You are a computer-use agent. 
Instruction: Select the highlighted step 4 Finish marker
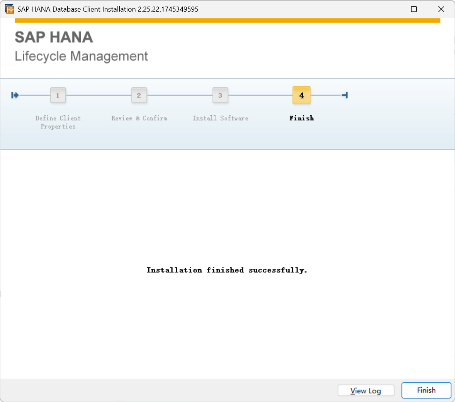click(x=302, y=95)
